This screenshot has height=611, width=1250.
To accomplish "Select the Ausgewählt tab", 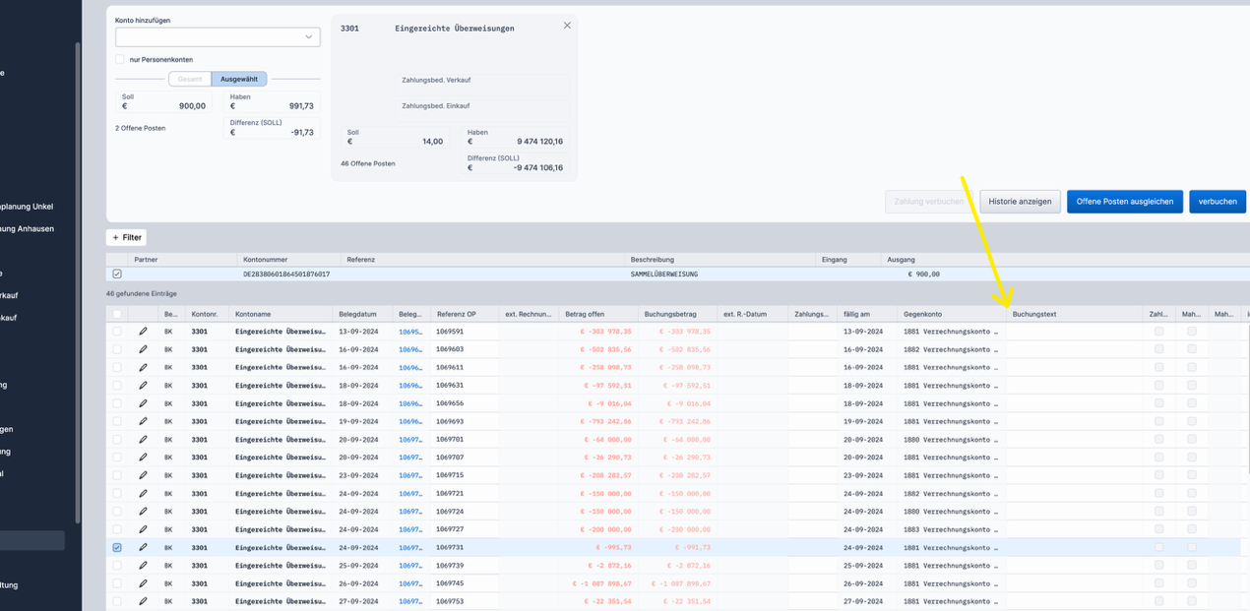I will point(239,80).
